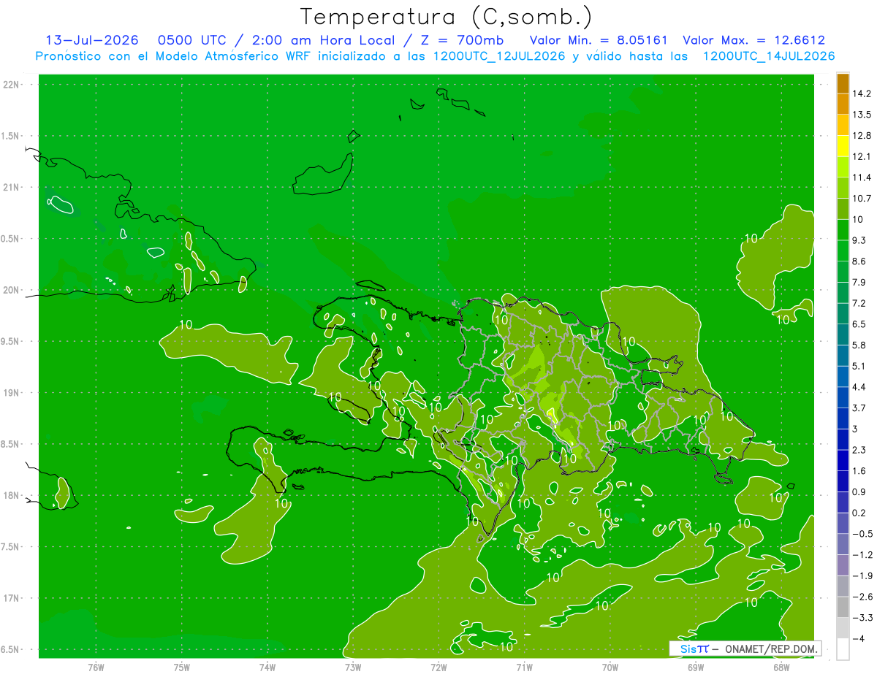Pick the gray swatch between -3.3 and -2.6

click(x=843, y=607)
